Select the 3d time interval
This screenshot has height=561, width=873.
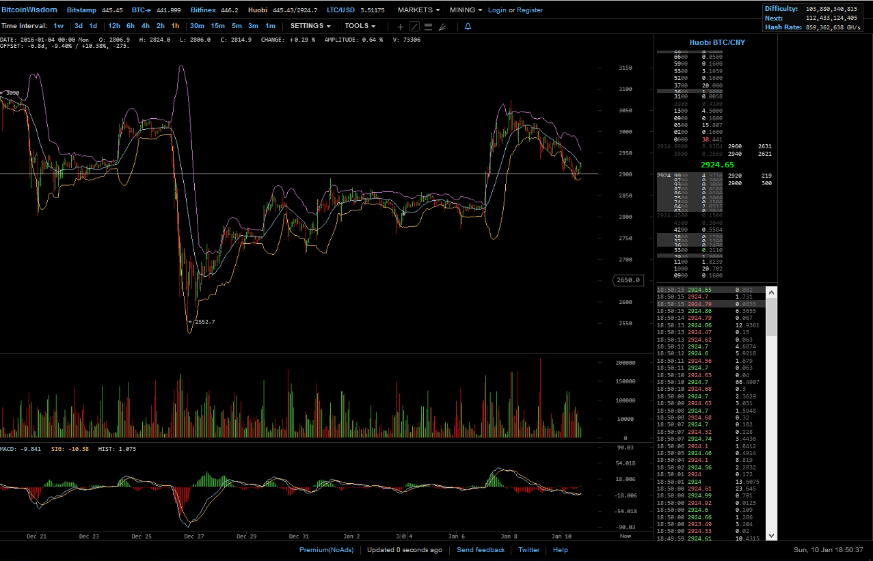(x=79, y=26)
